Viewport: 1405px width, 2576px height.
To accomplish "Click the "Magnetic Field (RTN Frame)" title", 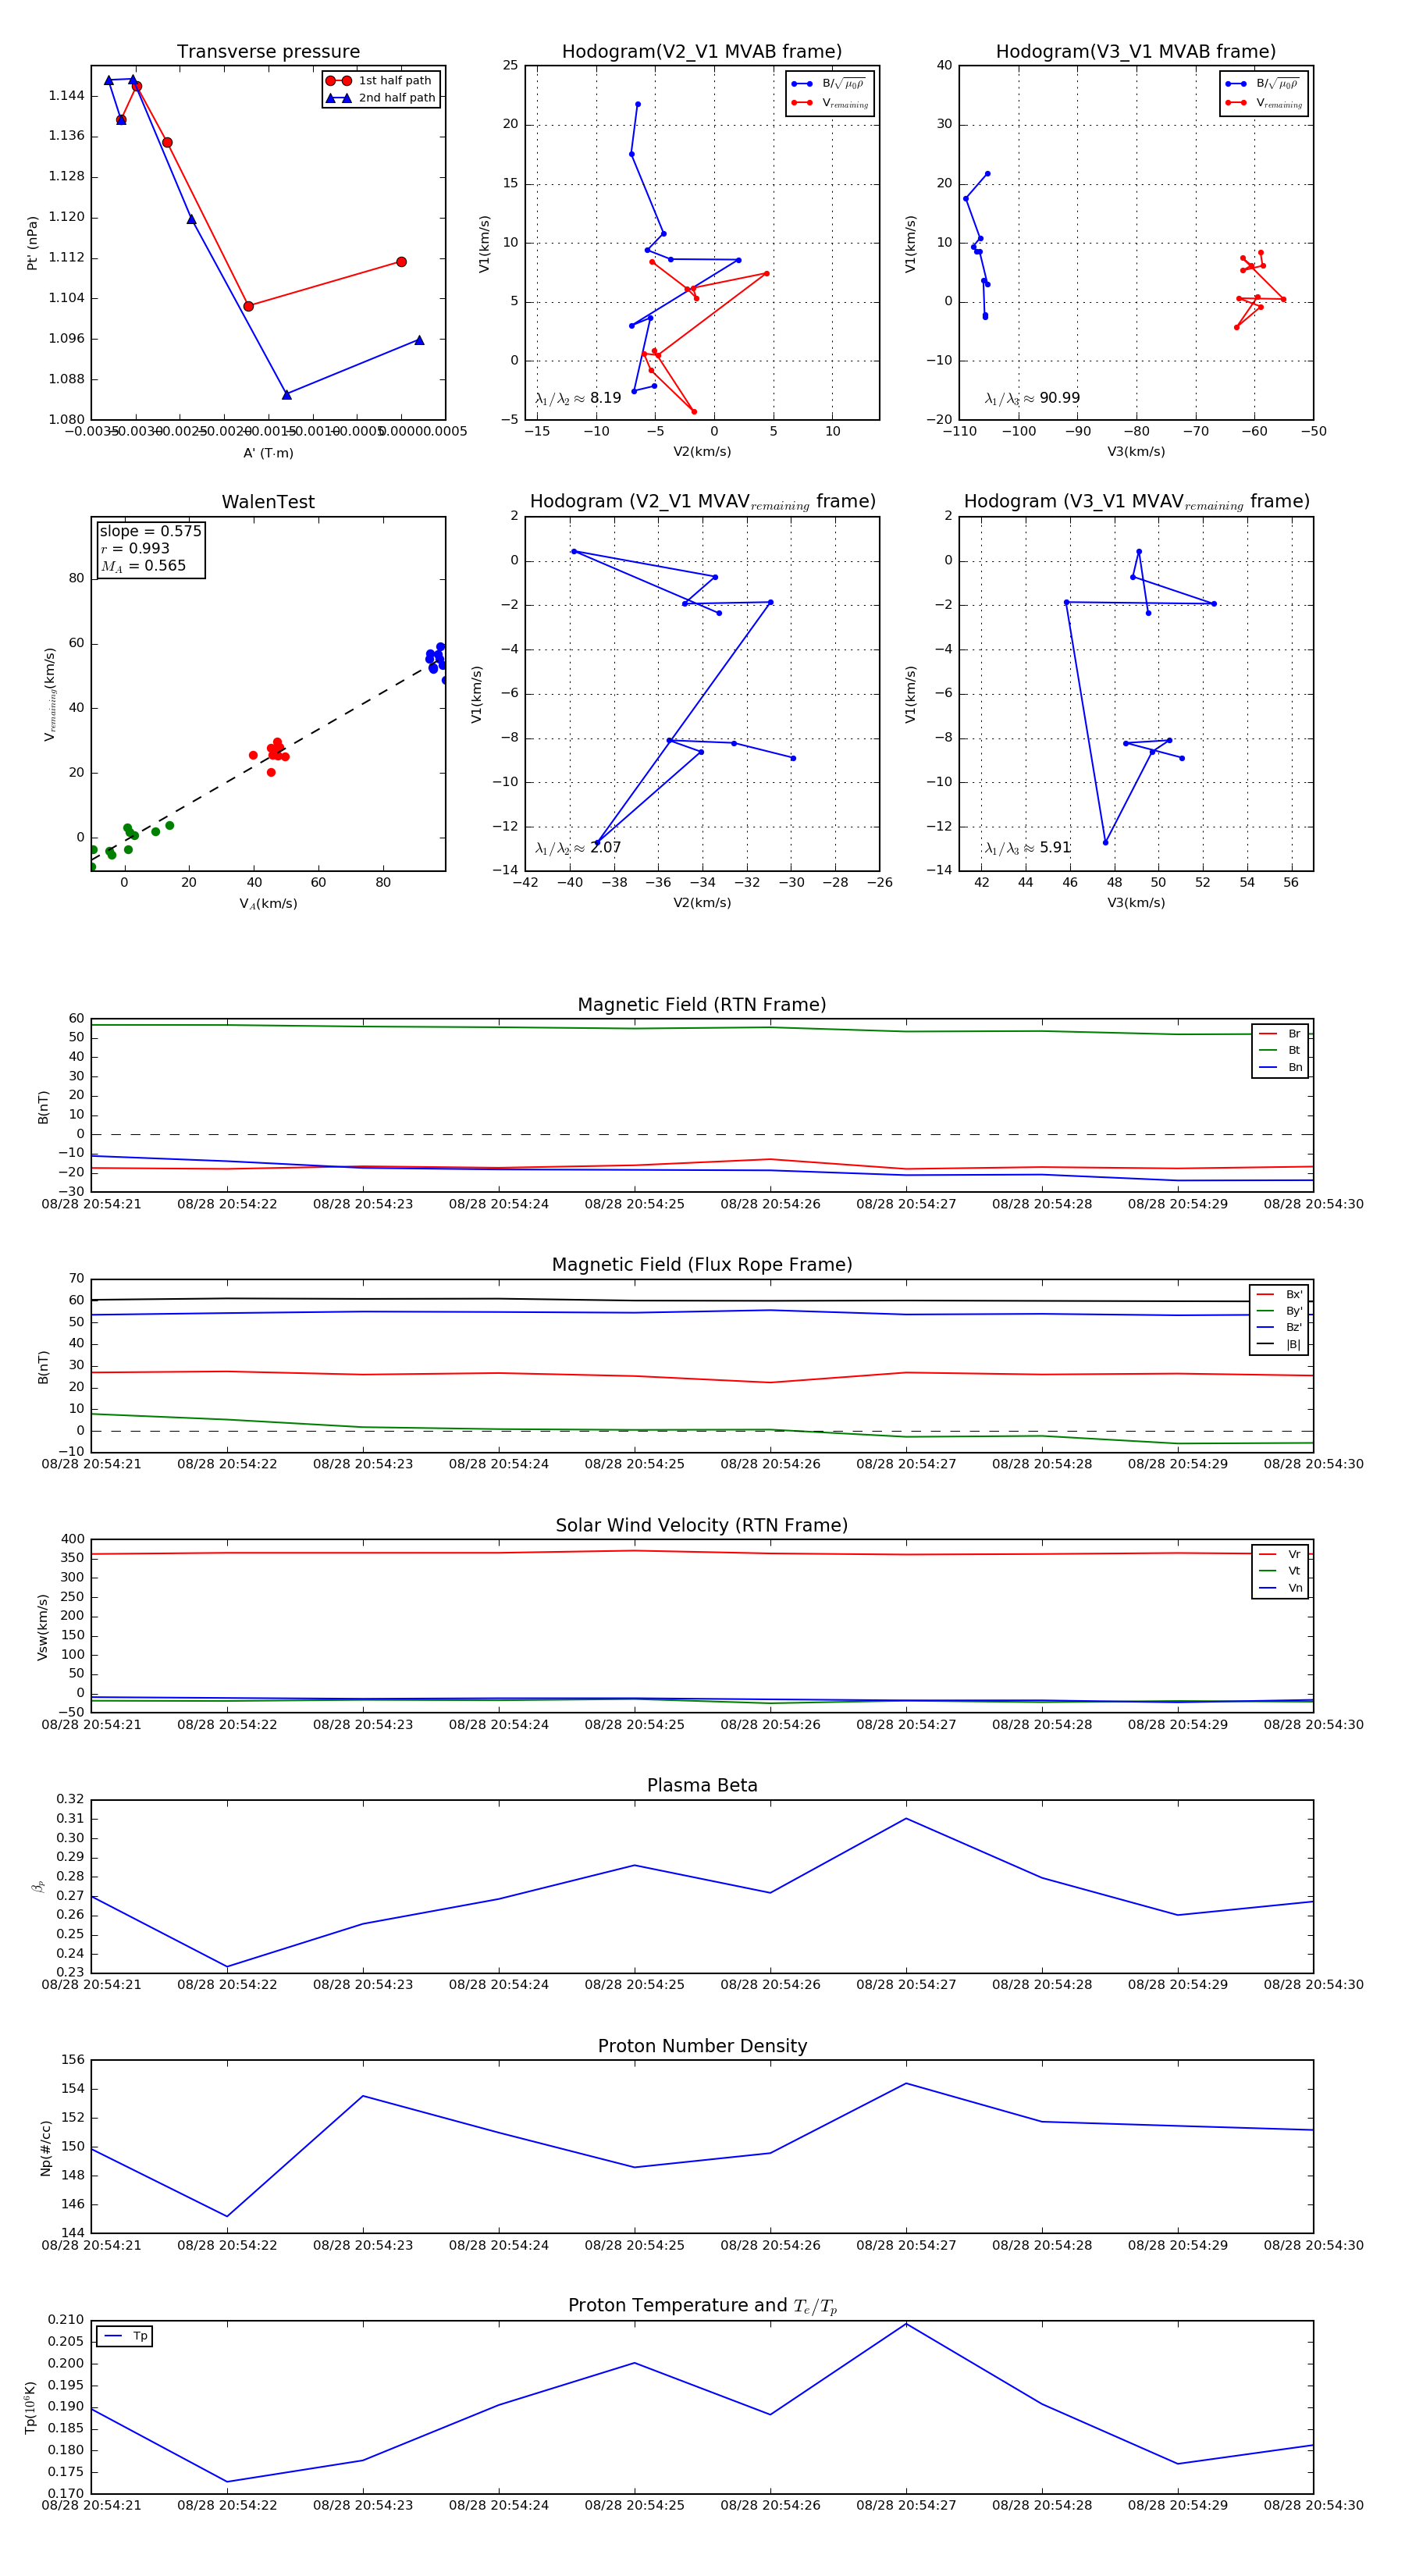I will coord(702,1005).
